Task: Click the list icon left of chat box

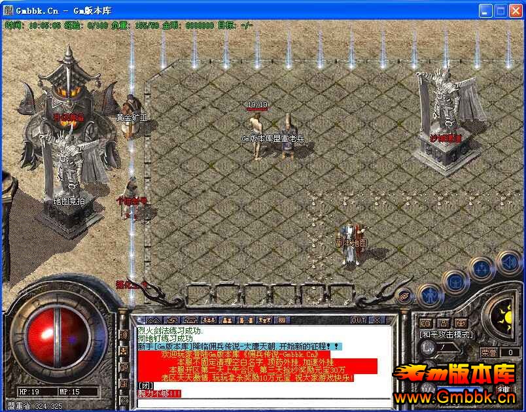Action: pyautogui.click(x=124, y=383)
